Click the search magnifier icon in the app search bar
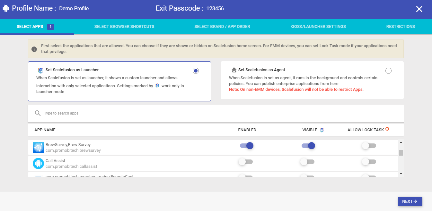 click(x=38, y=113)
